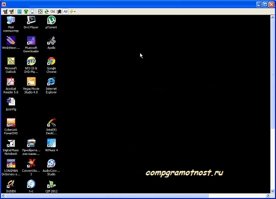This screenshot has width=276, height=199.
Task: Select the WinDjView shortcut icon
Action: [x=11, y=43]
